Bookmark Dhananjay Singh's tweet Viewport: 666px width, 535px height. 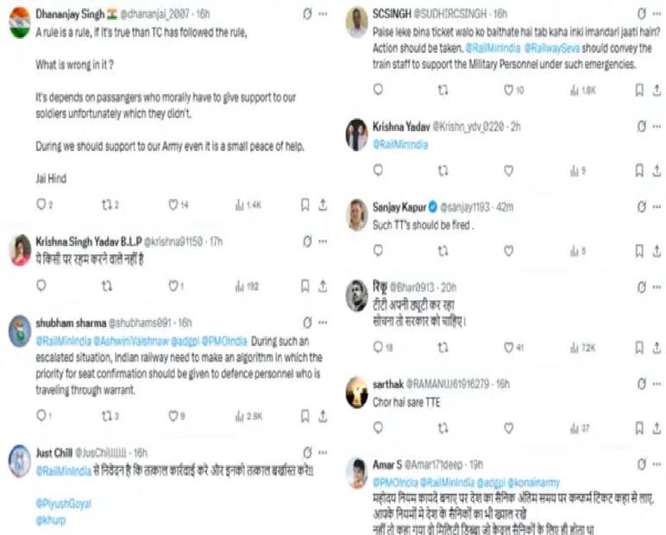click(305, 205)
